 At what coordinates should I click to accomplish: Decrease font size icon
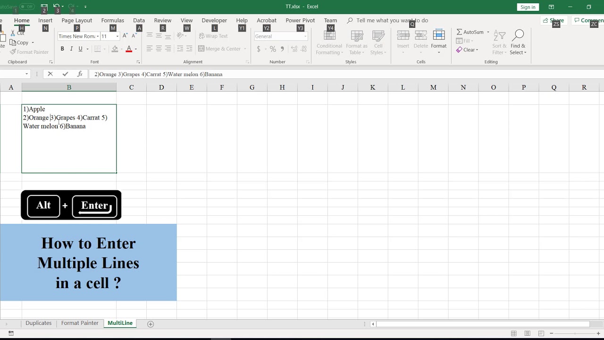tap(134, 36)
